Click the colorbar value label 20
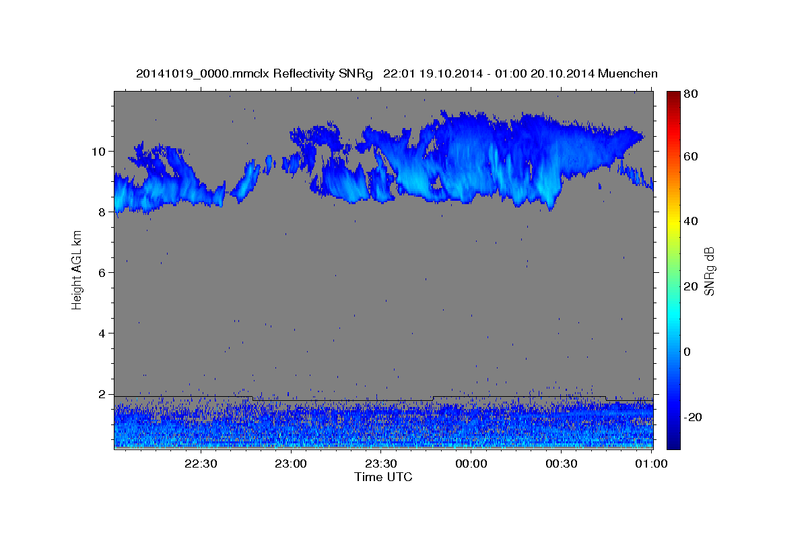This screenshot has width=808, height=539. 692,286
